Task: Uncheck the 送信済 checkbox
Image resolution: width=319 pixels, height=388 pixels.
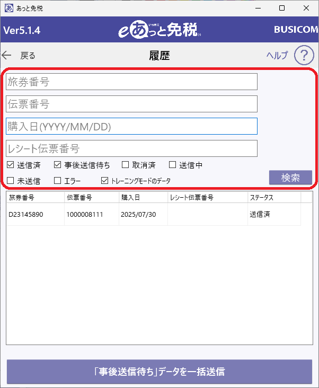Action: click(x=11, y=164)
